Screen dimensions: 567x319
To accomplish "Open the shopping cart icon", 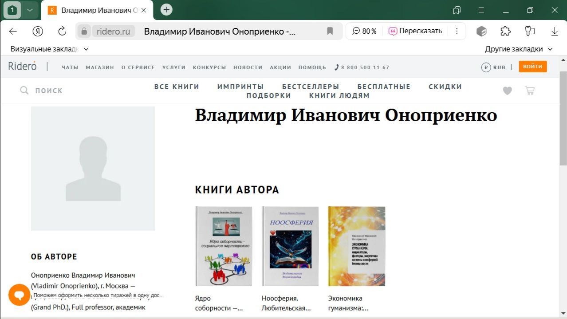I will (x=530, y=91).
